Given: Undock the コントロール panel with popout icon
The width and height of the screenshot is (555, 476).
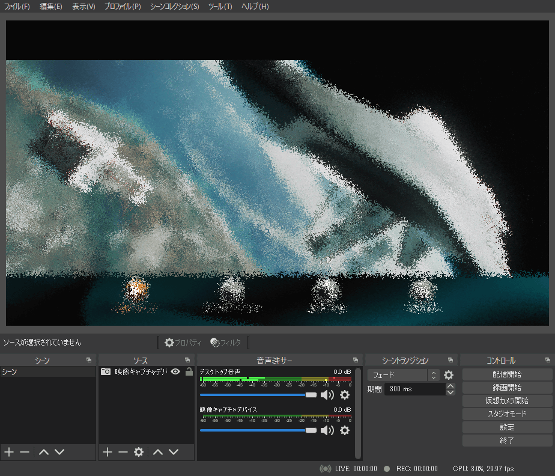Looking at the screenshot, I should click(548, 360).
